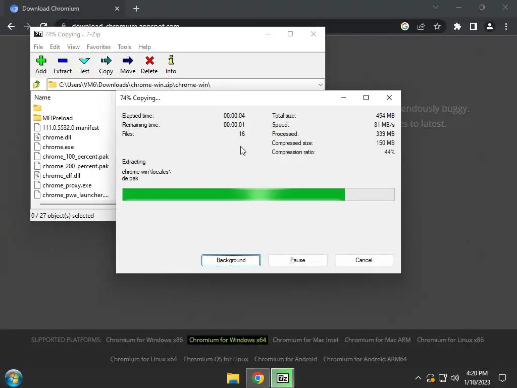This screenshot has width=517, height=388.
Task: Click Chromium for Android ARM64 link
Action: point(365,359)
